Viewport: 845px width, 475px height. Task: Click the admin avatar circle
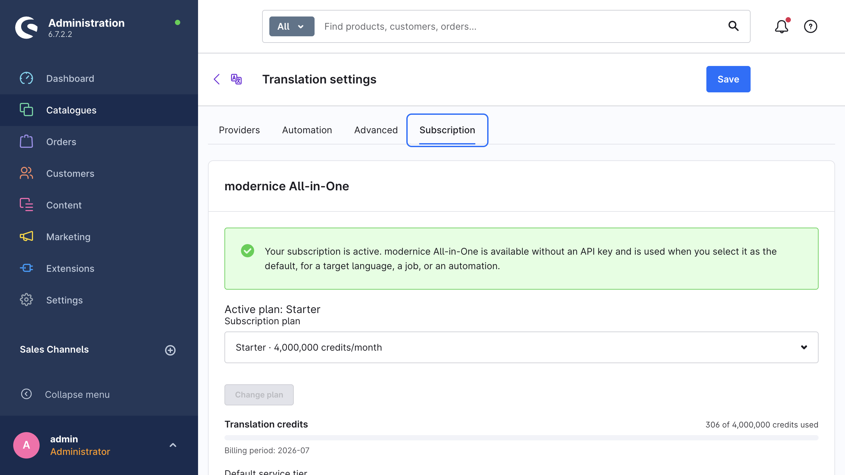pyautogui.click(x=26, y=445)
